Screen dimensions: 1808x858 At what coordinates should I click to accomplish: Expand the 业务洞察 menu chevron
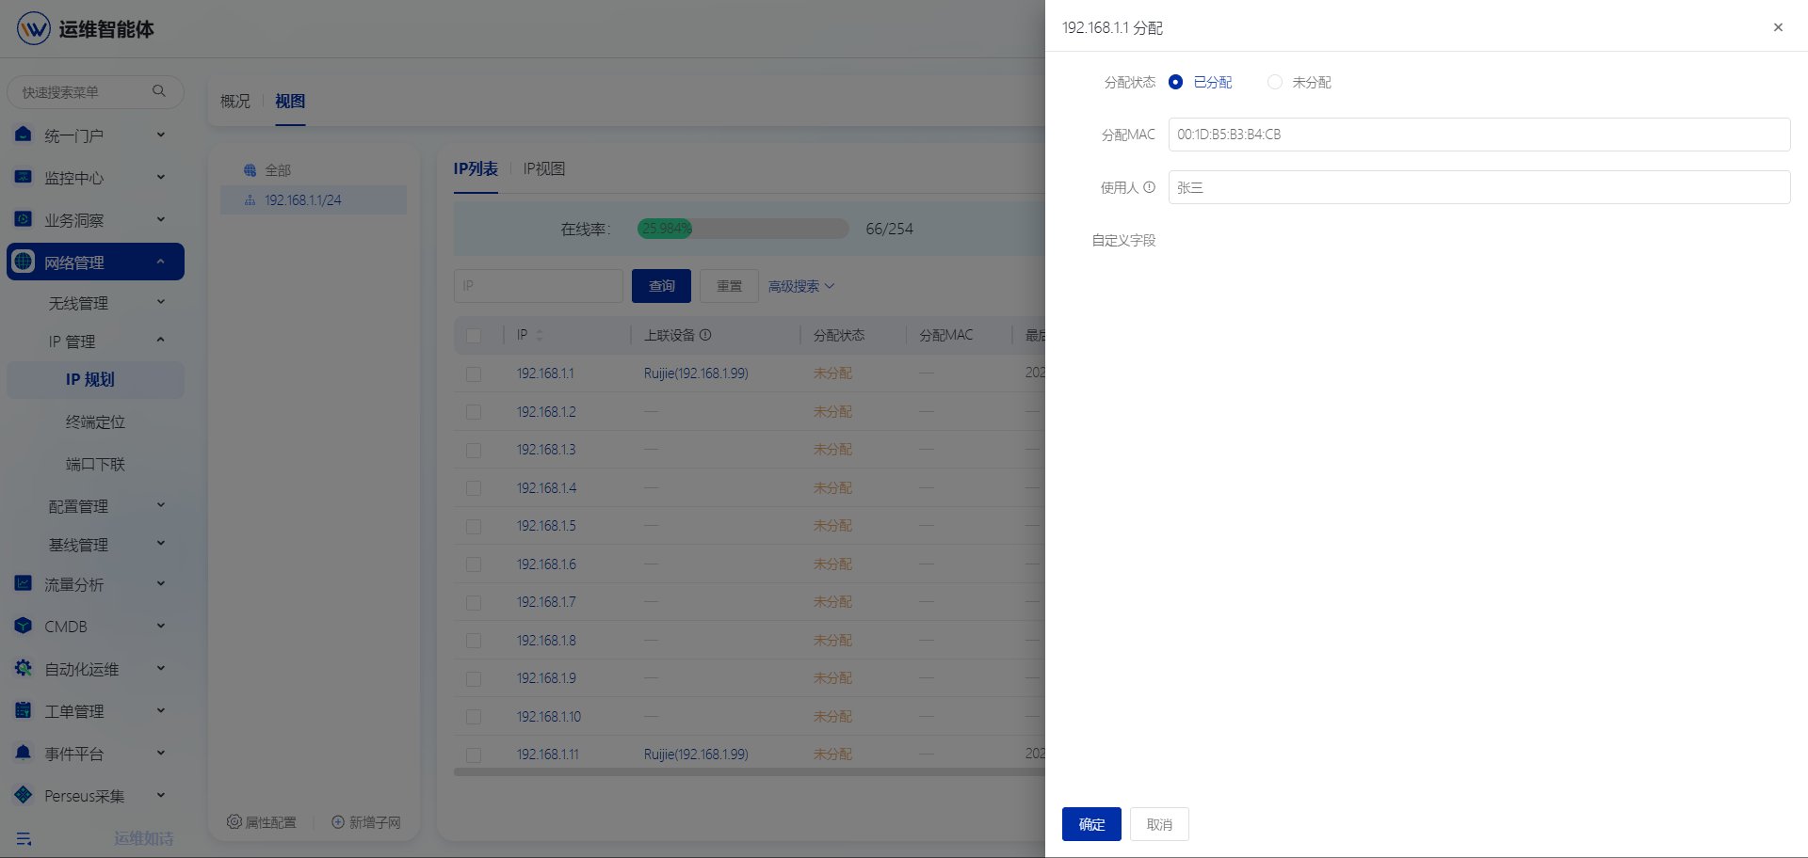[x=161, y=219]
